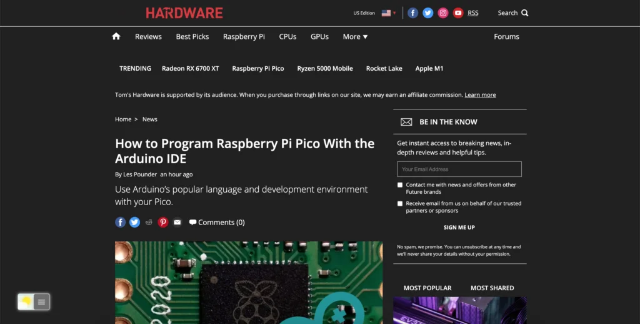The height and width of the screenshot is (324, 640).
Task: Click the affiliate 'Learn more' link
Action: coord(480,95)
